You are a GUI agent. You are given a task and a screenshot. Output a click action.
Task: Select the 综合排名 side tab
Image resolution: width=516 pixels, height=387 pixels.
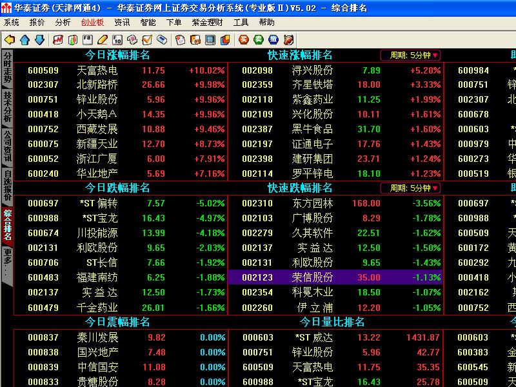point(7,226)
